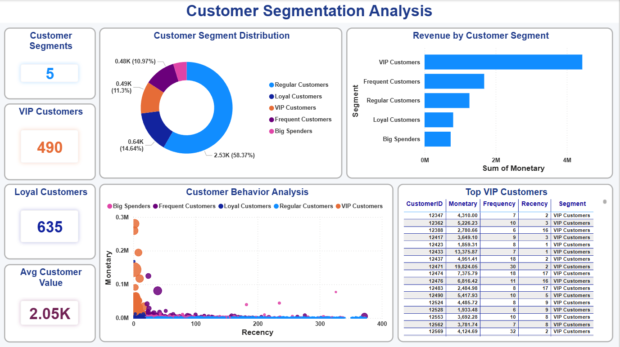Click the 0.48K (10.97%) donut data label
620x347 pixels.
135,61
